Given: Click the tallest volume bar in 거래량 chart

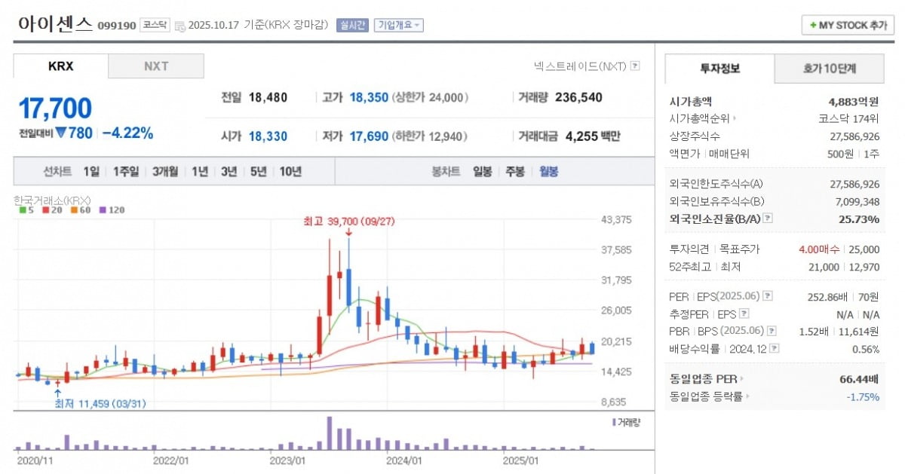Looking at the screenshot, I should point(329,433).
